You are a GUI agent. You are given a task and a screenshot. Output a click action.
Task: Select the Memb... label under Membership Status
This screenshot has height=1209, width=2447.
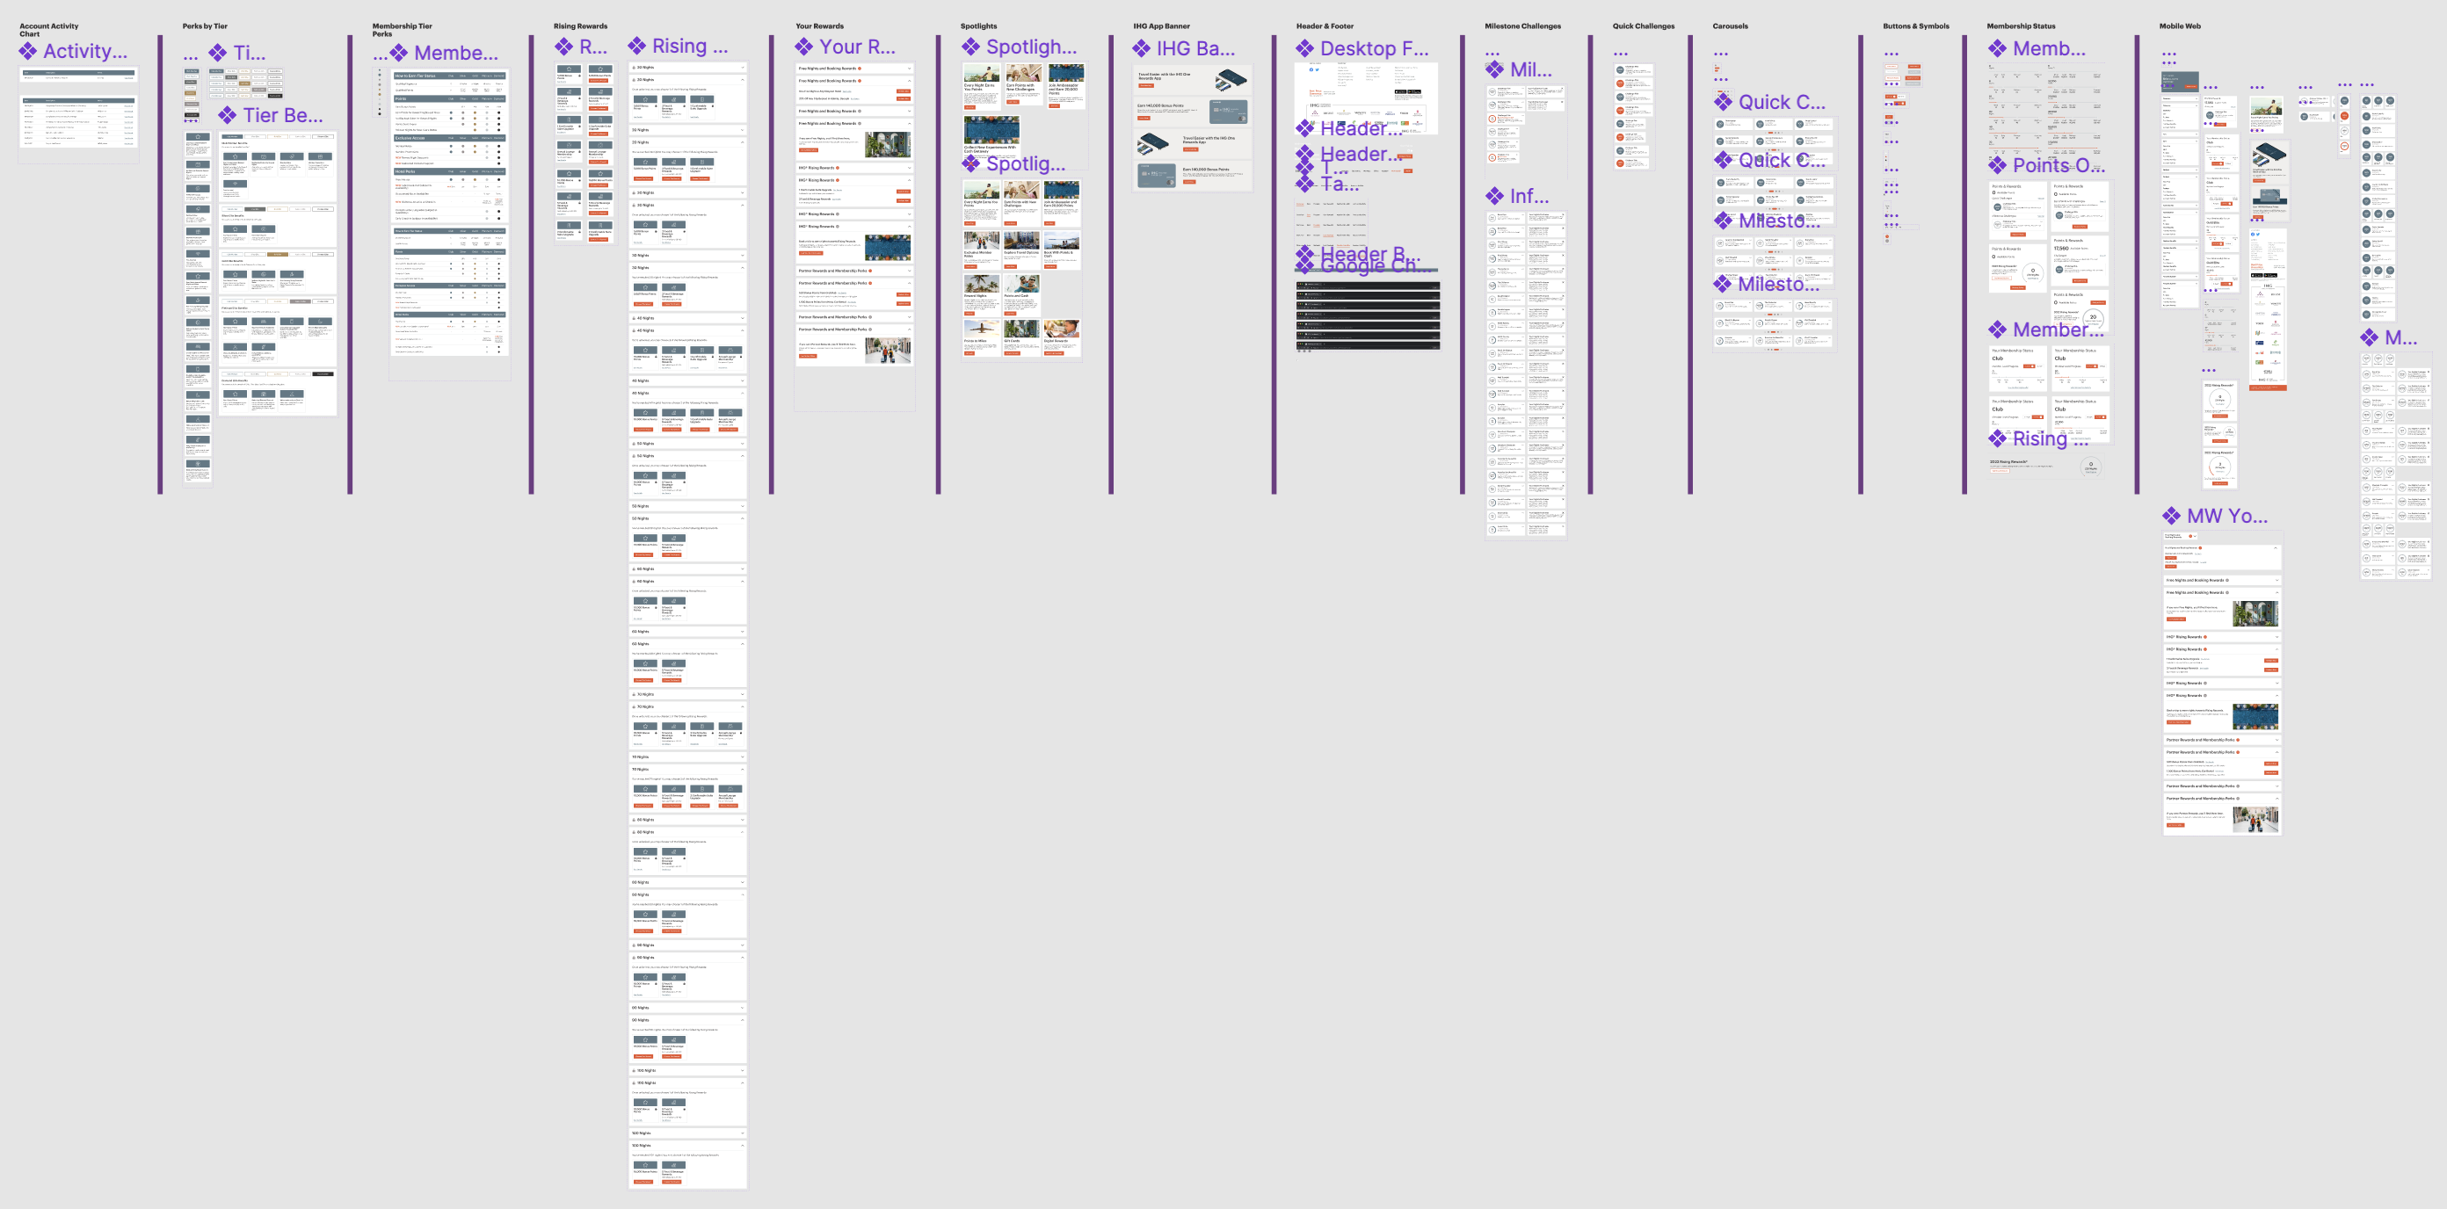point(2049,48)
